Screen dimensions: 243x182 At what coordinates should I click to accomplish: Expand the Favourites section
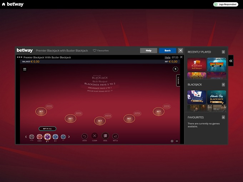point(223,117)
